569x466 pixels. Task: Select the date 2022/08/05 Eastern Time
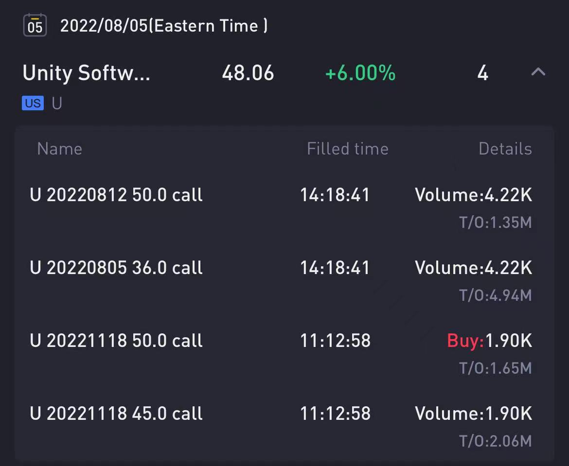[164, 26]
